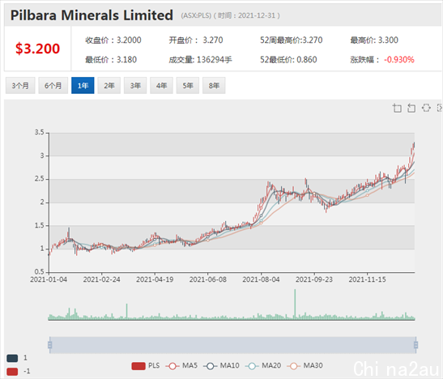
Task: Click the left handle of data zoom slider
Action: (49, 345)
